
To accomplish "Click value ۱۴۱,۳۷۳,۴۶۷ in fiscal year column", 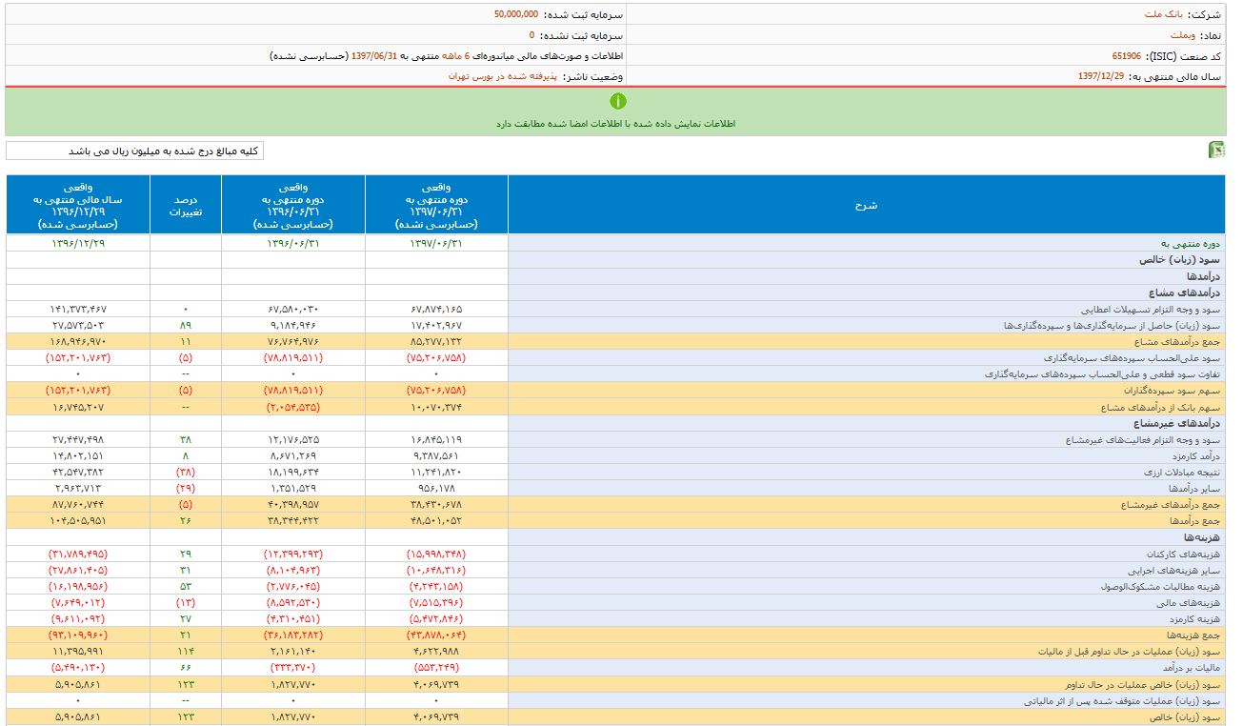I will coord(78,310).
